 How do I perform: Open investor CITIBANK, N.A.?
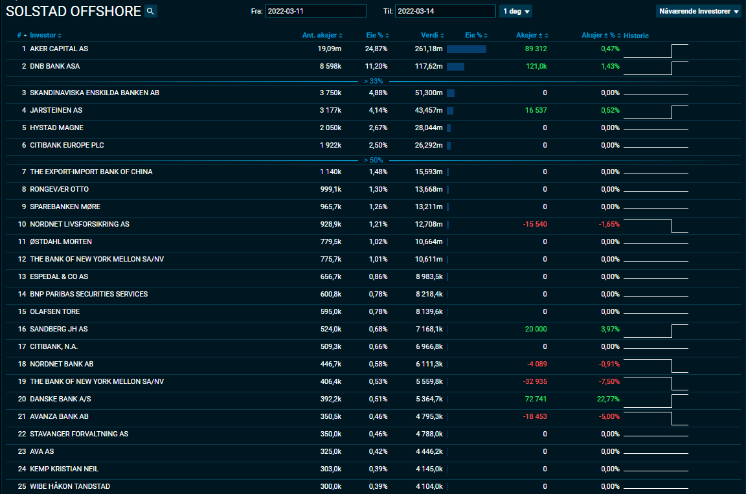pyautogui.click(x=54, y=346)
